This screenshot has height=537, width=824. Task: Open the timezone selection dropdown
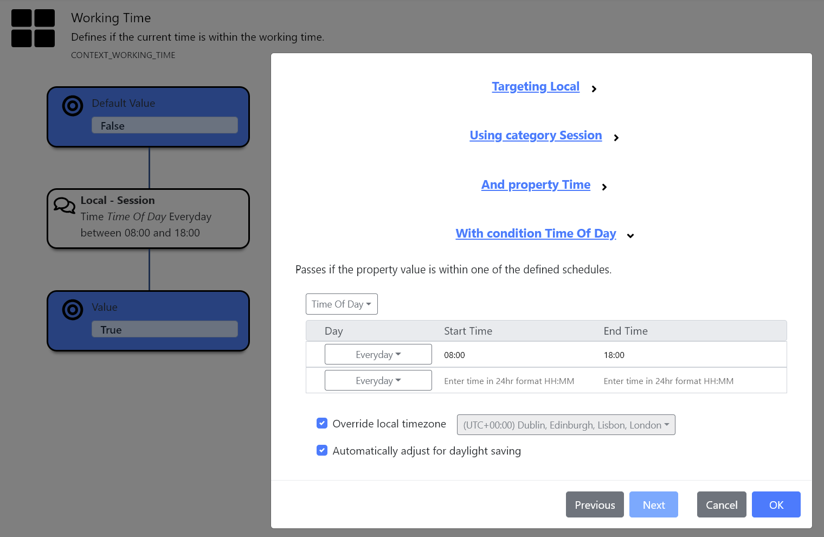point(565,425)
